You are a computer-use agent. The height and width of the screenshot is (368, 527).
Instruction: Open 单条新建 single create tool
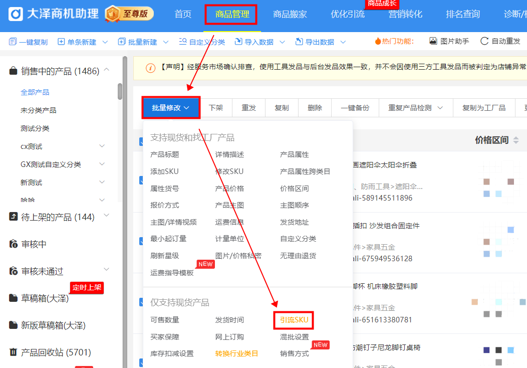(75, 41)
